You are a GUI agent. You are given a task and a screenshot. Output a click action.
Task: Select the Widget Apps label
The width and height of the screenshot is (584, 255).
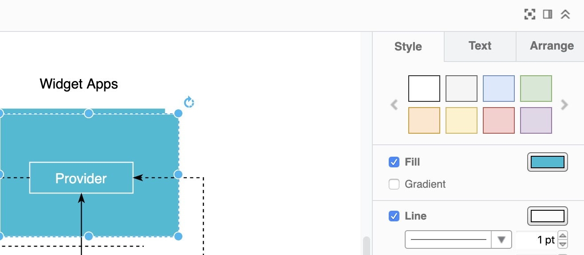click(x=79, y=84)
